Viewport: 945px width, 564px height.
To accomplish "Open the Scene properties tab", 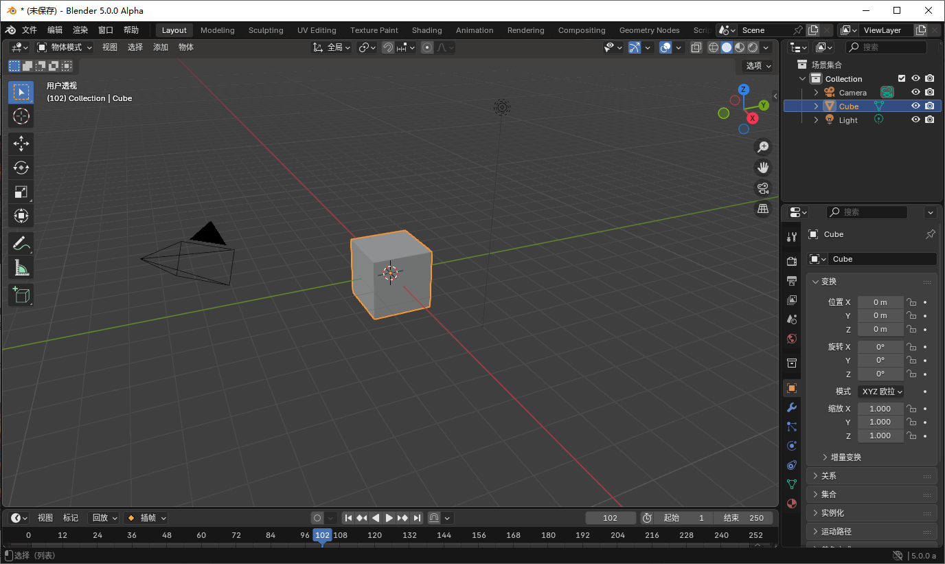I will tap(792, 319).
